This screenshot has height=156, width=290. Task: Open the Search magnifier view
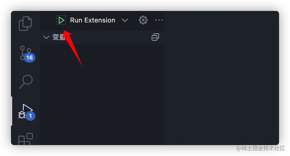point(26,81)
